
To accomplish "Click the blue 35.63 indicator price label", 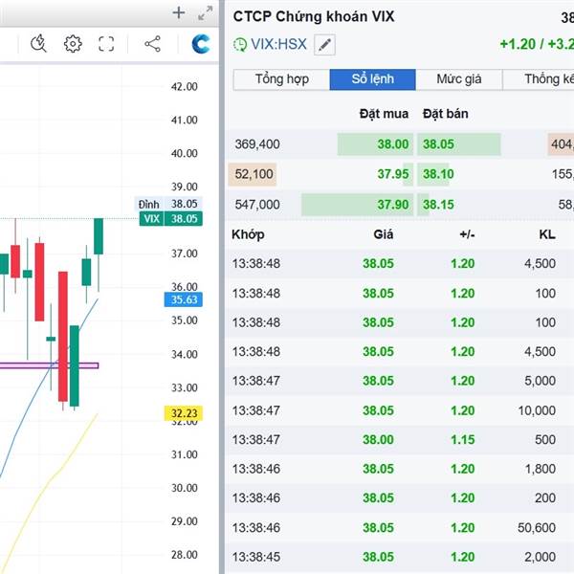I will 184,299.
